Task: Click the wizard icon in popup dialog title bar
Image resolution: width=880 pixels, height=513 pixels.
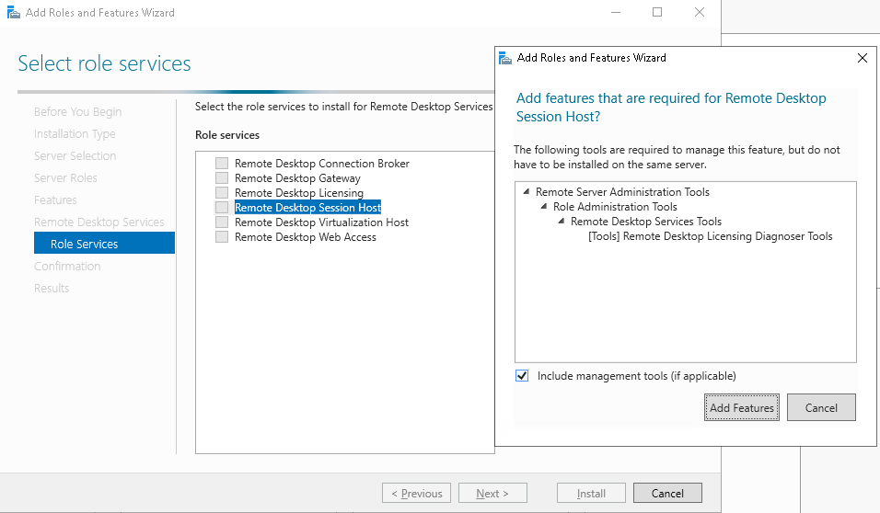Action: [x=505, y=58]
